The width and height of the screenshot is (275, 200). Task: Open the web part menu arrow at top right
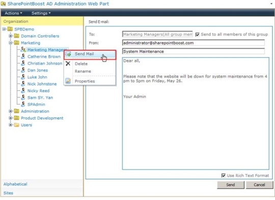pyautogui.click(x=271, y=4)
